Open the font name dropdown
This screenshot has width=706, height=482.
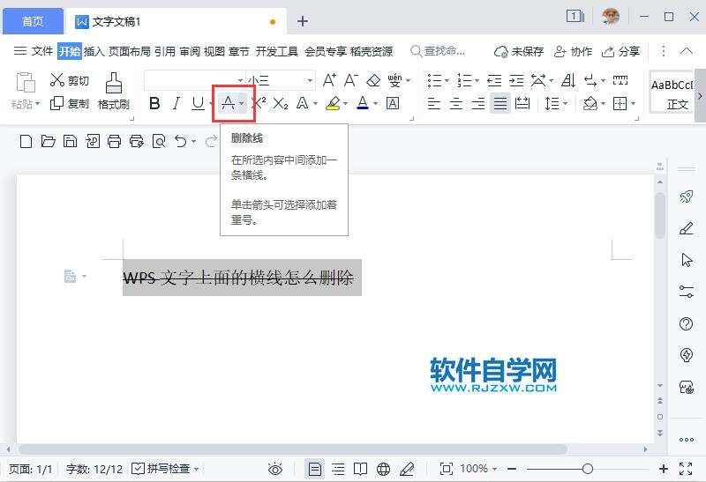click(x=240, y=80)
